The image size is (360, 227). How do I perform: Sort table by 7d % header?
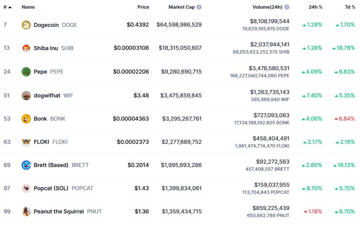tap(350, 7)
